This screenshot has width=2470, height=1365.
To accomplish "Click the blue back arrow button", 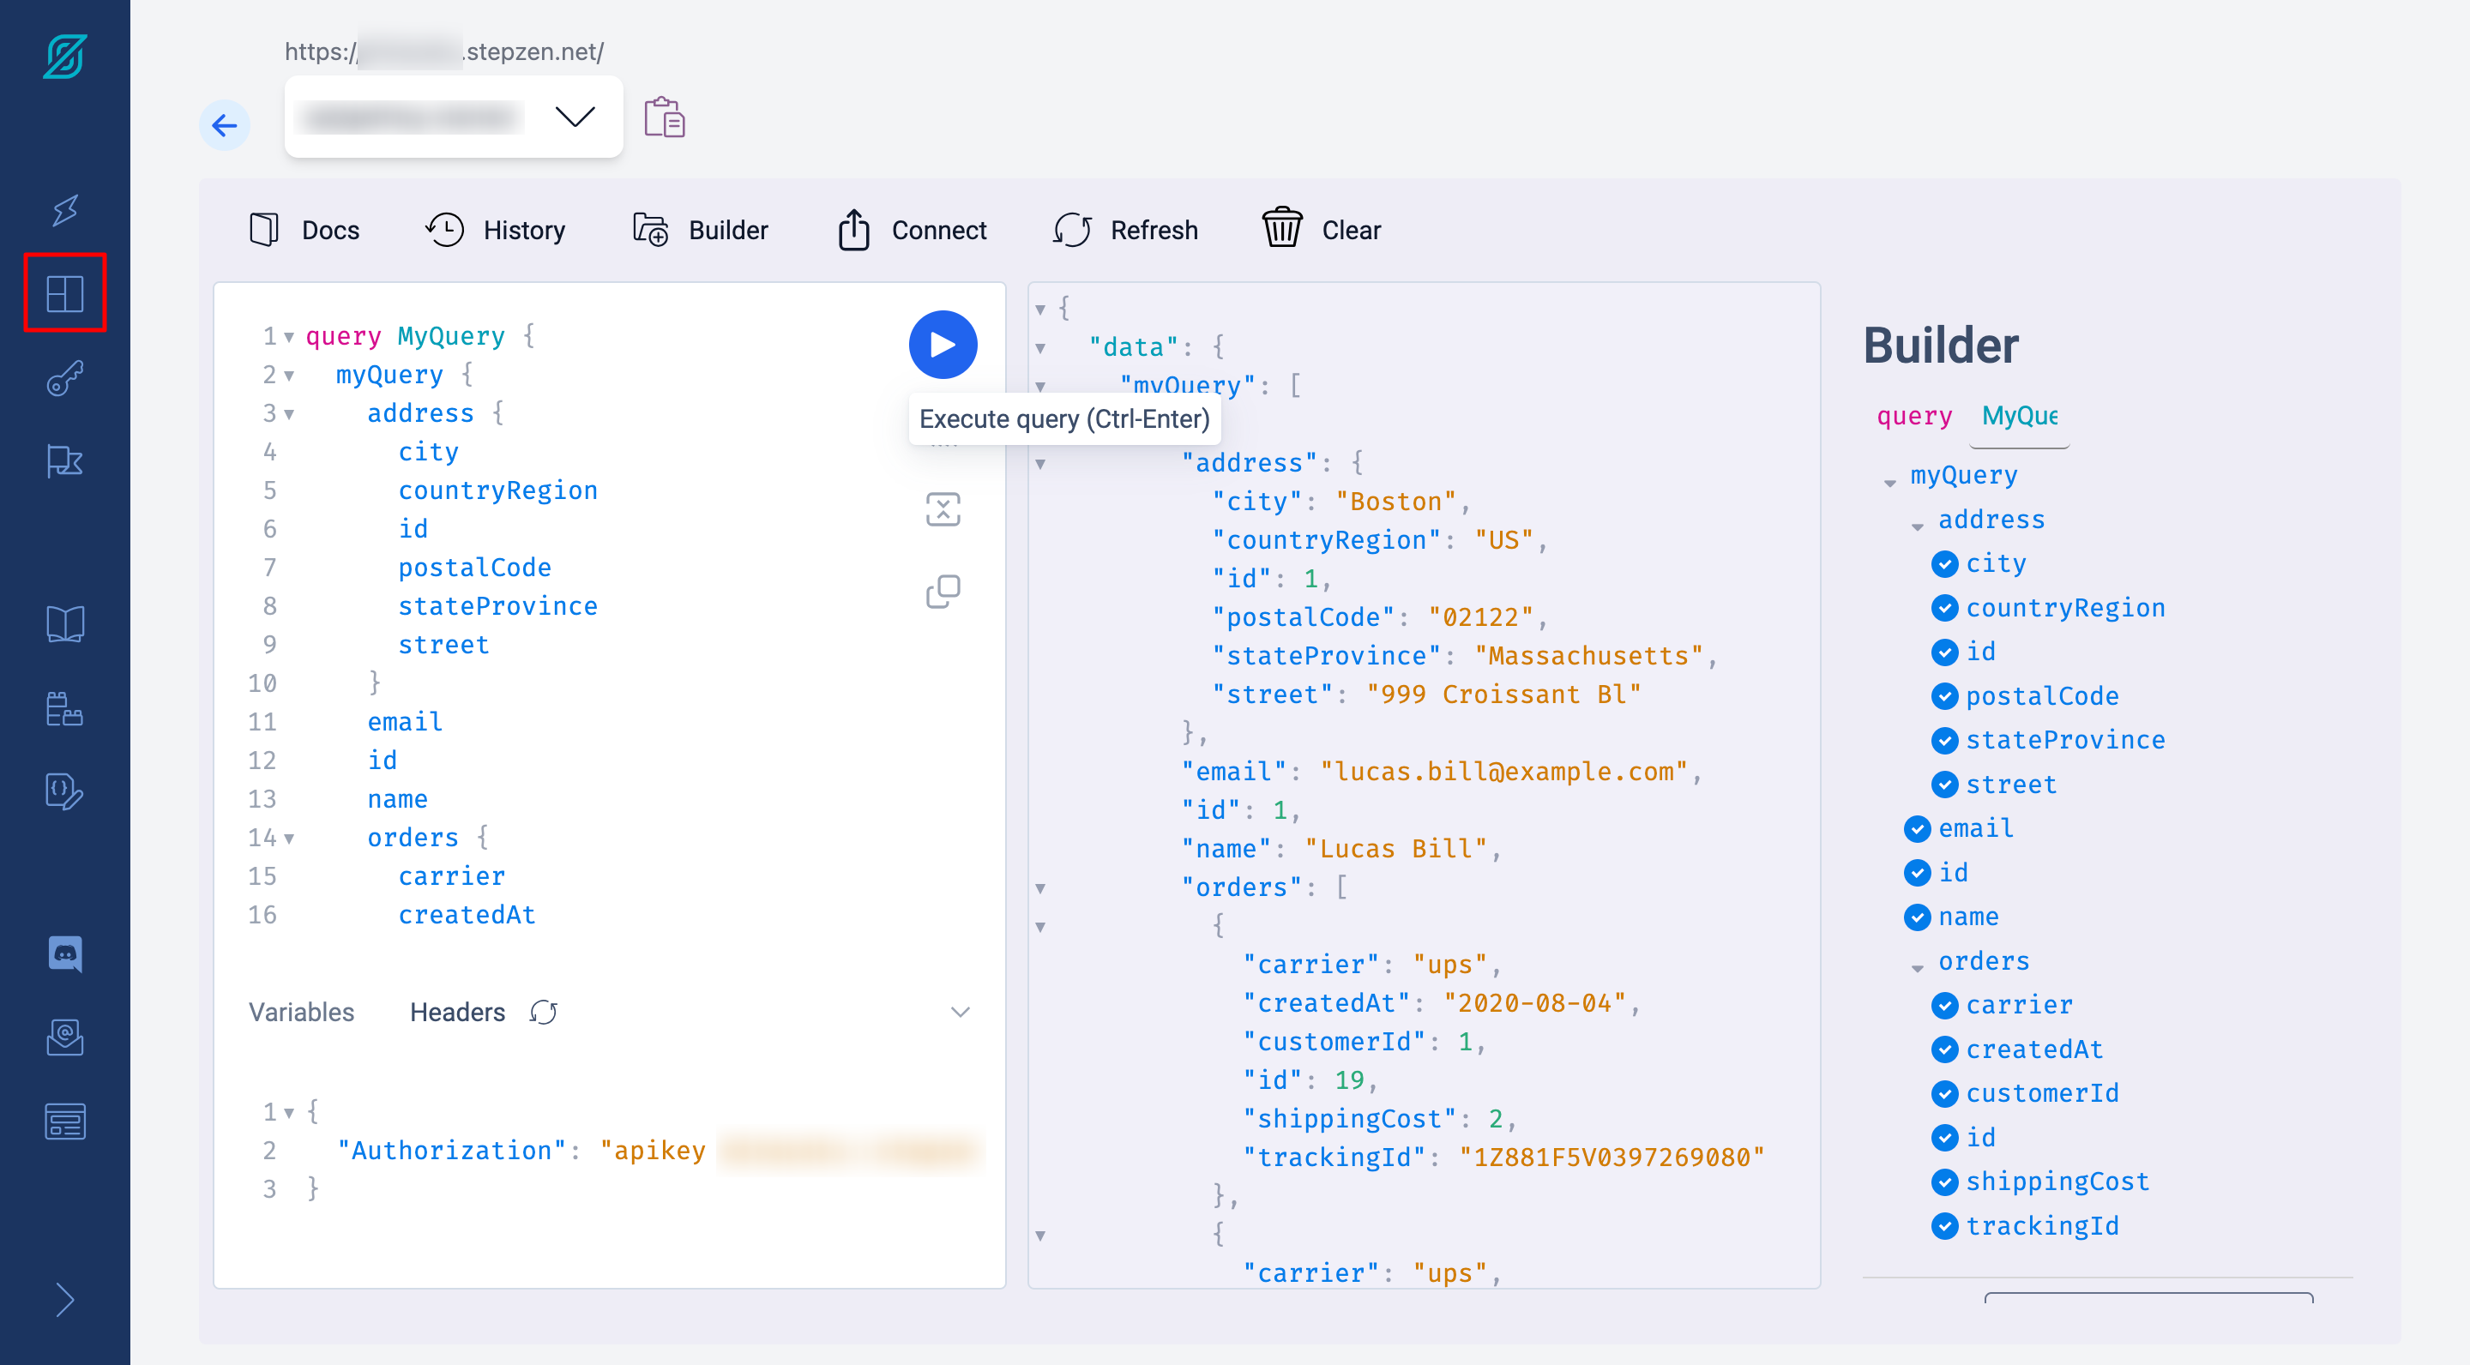I will coord(225,125).
